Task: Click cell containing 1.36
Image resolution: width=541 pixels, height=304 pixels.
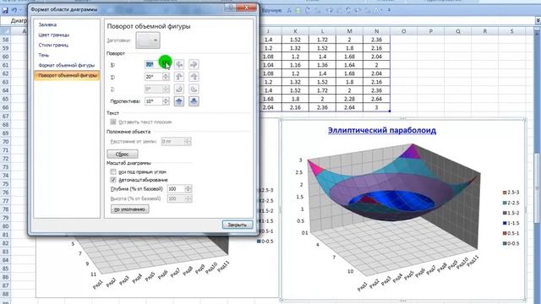Action: click(322, 65)
